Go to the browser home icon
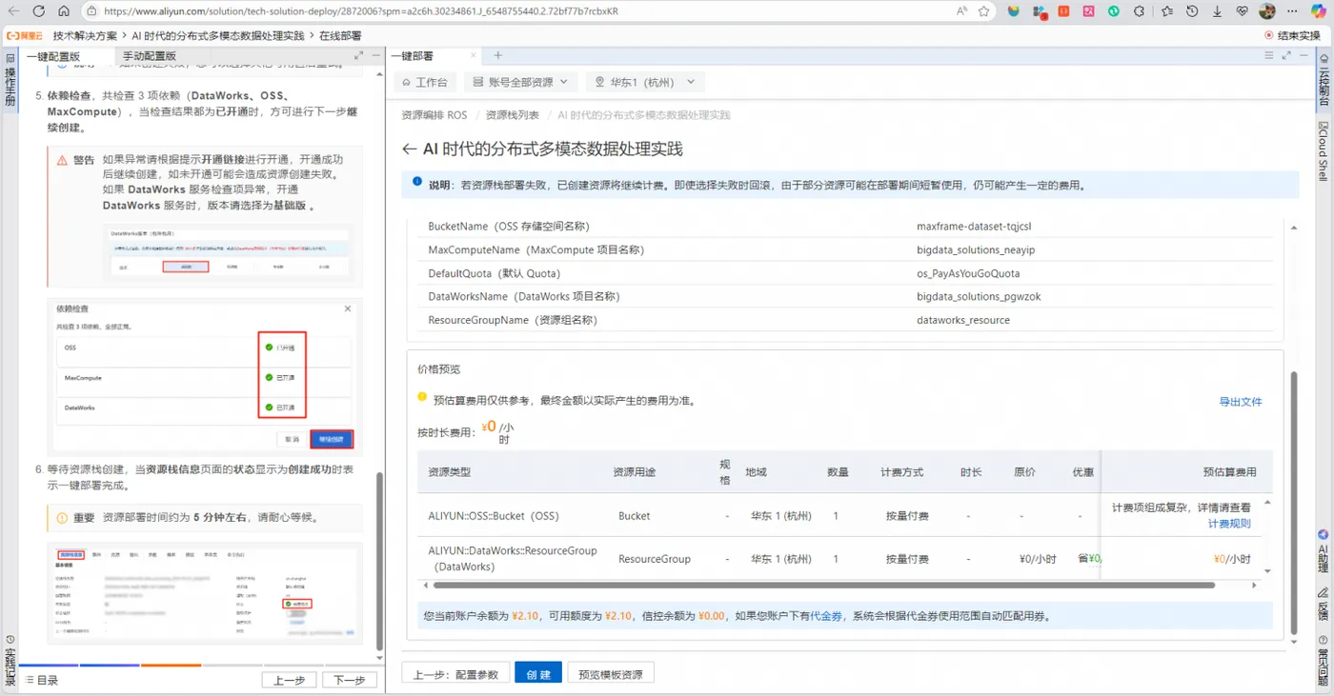The height and width of the screenshot is (696, 1334). pos(64,11)
